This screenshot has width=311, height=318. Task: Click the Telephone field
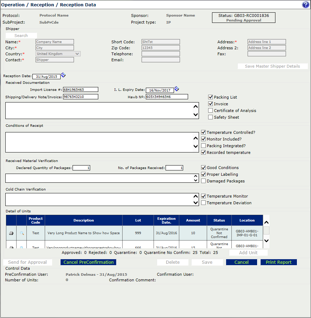click(161, 54)
